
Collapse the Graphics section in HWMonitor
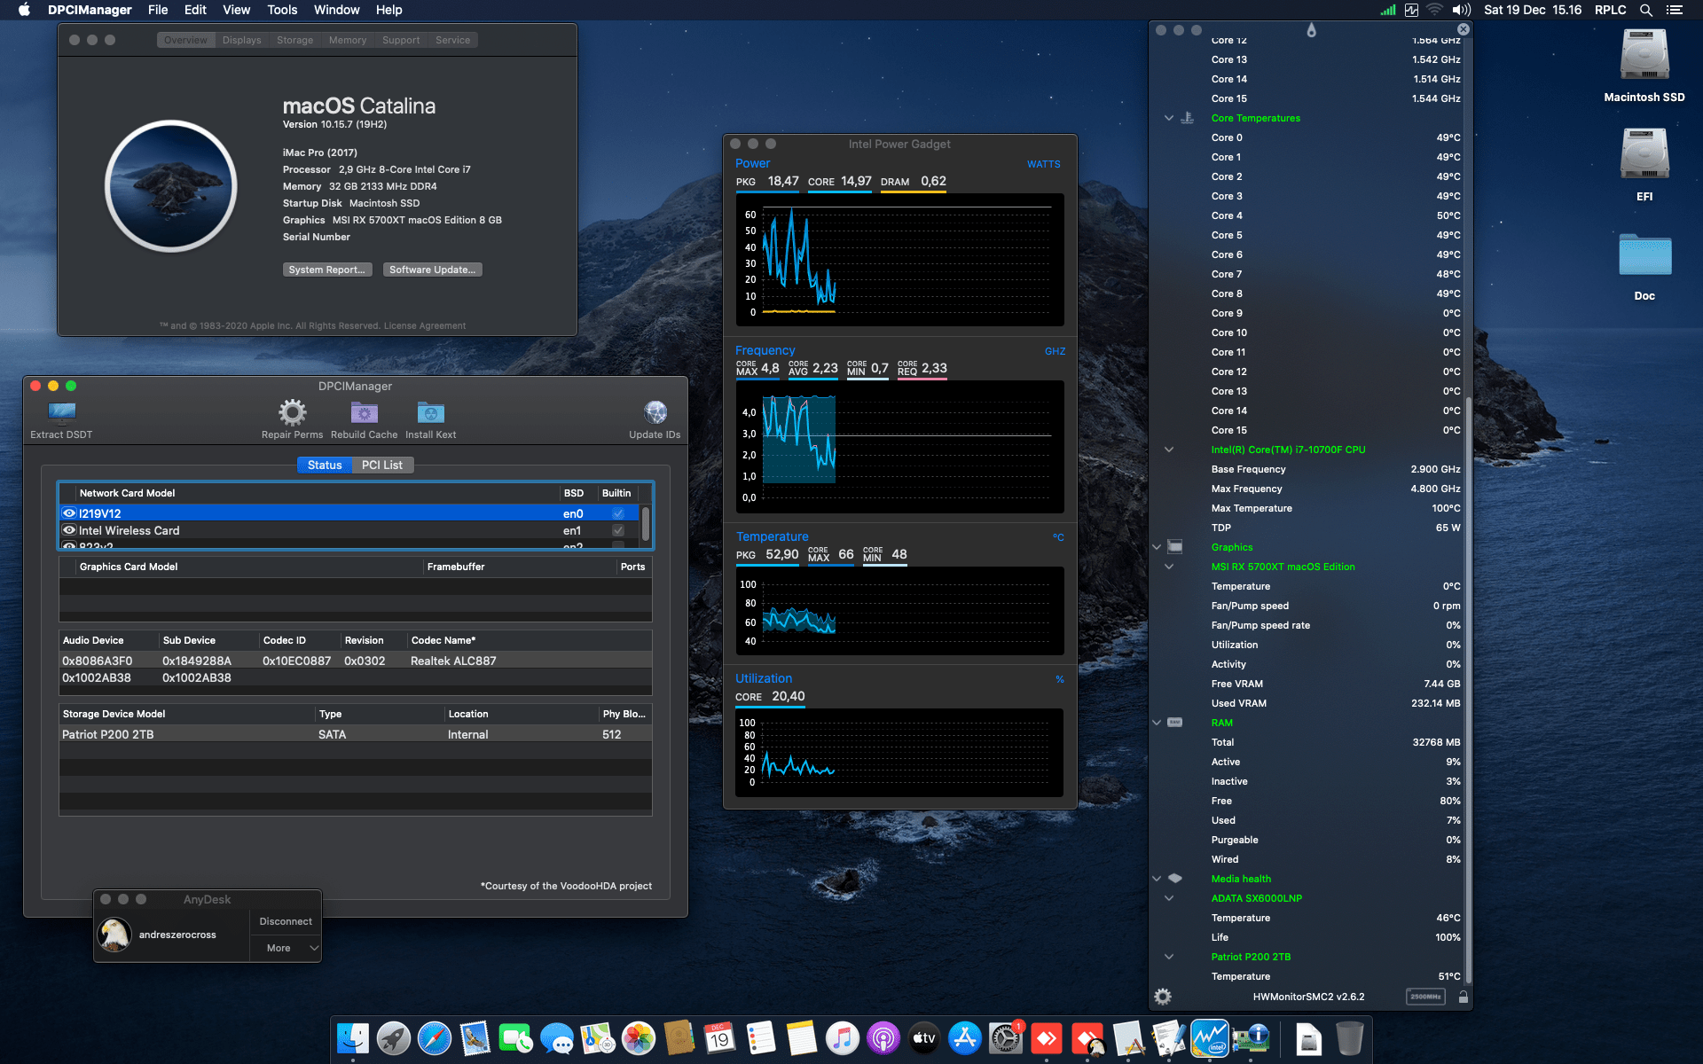pyautogui.click(x=1157, y=547)
